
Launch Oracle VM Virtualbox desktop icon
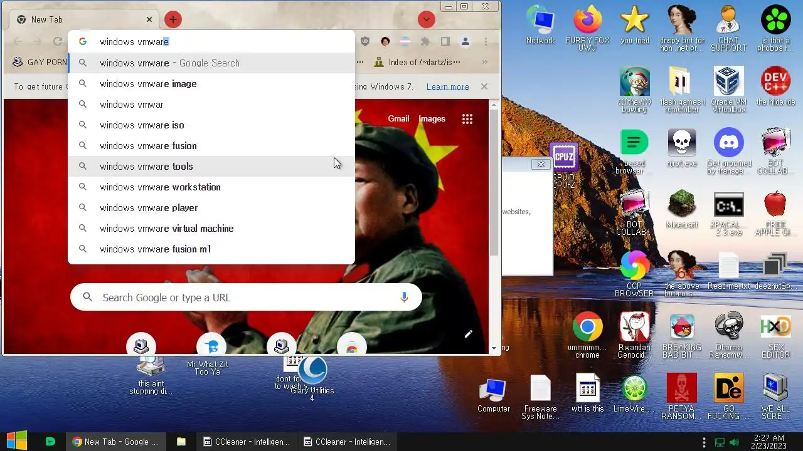tap(728, 90)
